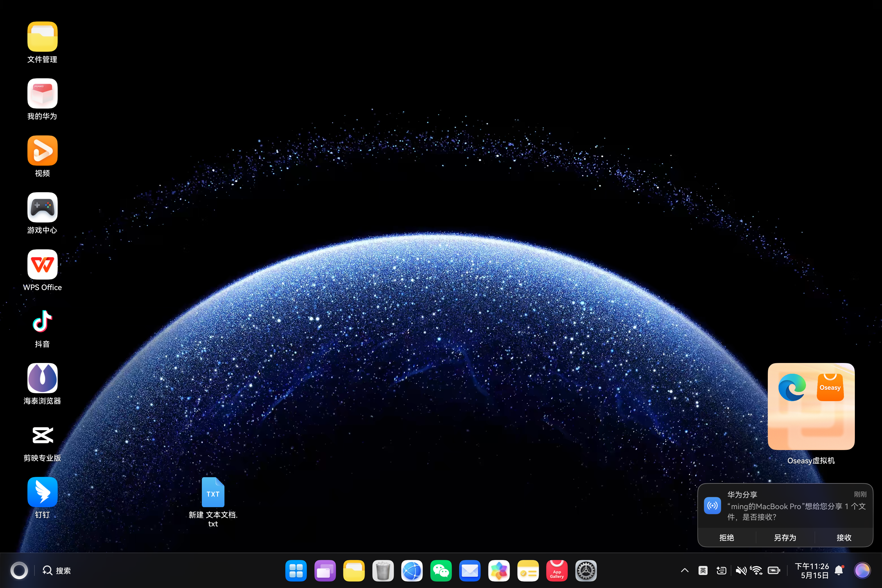
Task: Launch 我的华为 from the desktop
Action: click(42, 93)
